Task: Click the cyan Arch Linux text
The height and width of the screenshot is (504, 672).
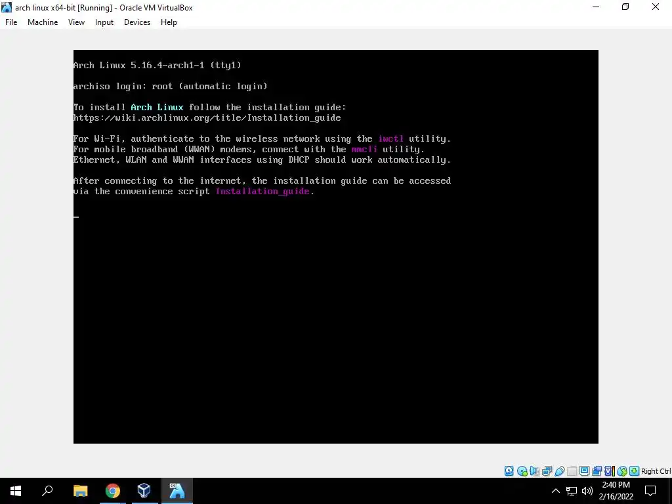Action: [x=157, y=107]
